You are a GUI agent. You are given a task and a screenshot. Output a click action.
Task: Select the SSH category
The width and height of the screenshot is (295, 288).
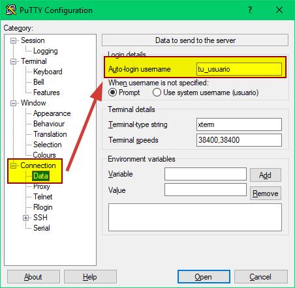40,218
